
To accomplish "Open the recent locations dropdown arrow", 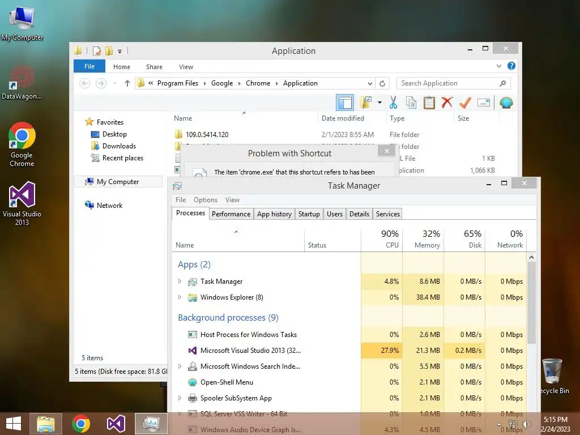I will pyautogui.click(x=114, y=83).
